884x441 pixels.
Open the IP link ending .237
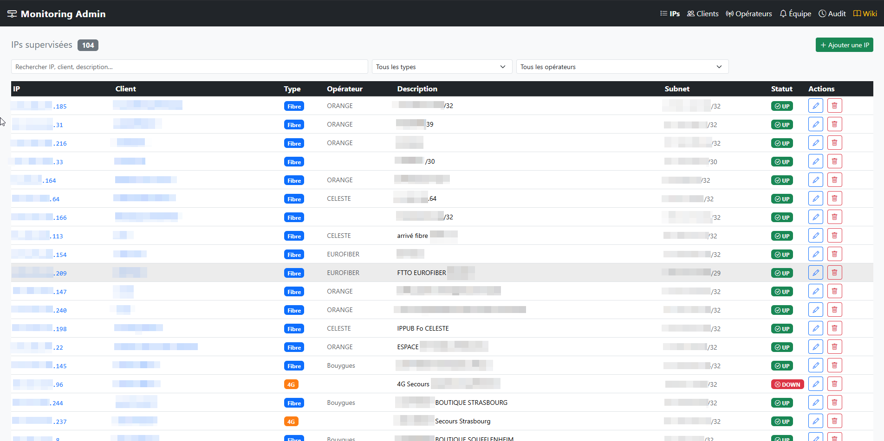39,422
